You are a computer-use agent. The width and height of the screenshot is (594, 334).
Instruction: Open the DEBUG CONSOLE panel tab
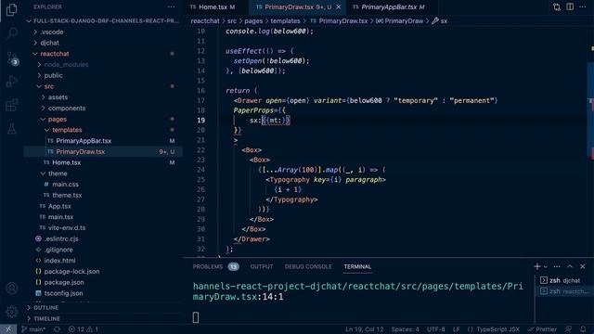coord(308,266)
